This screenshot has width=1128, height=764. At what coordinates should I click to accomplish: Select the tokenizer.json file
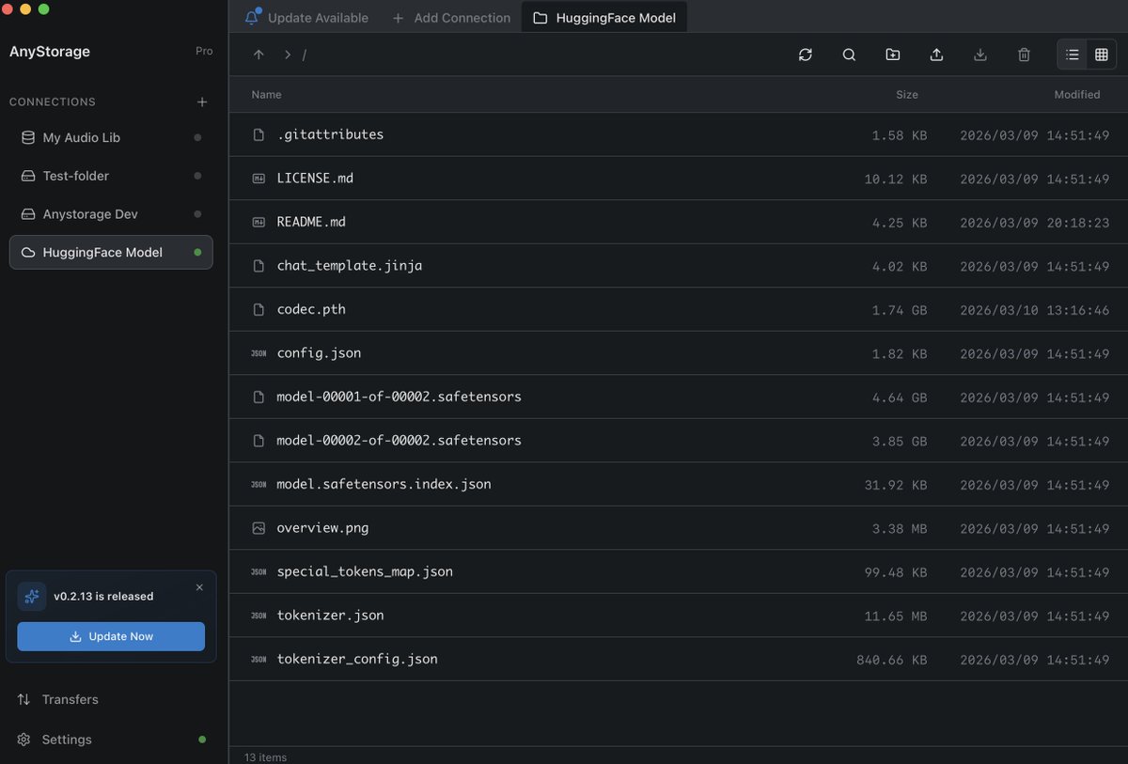(679, 616)
